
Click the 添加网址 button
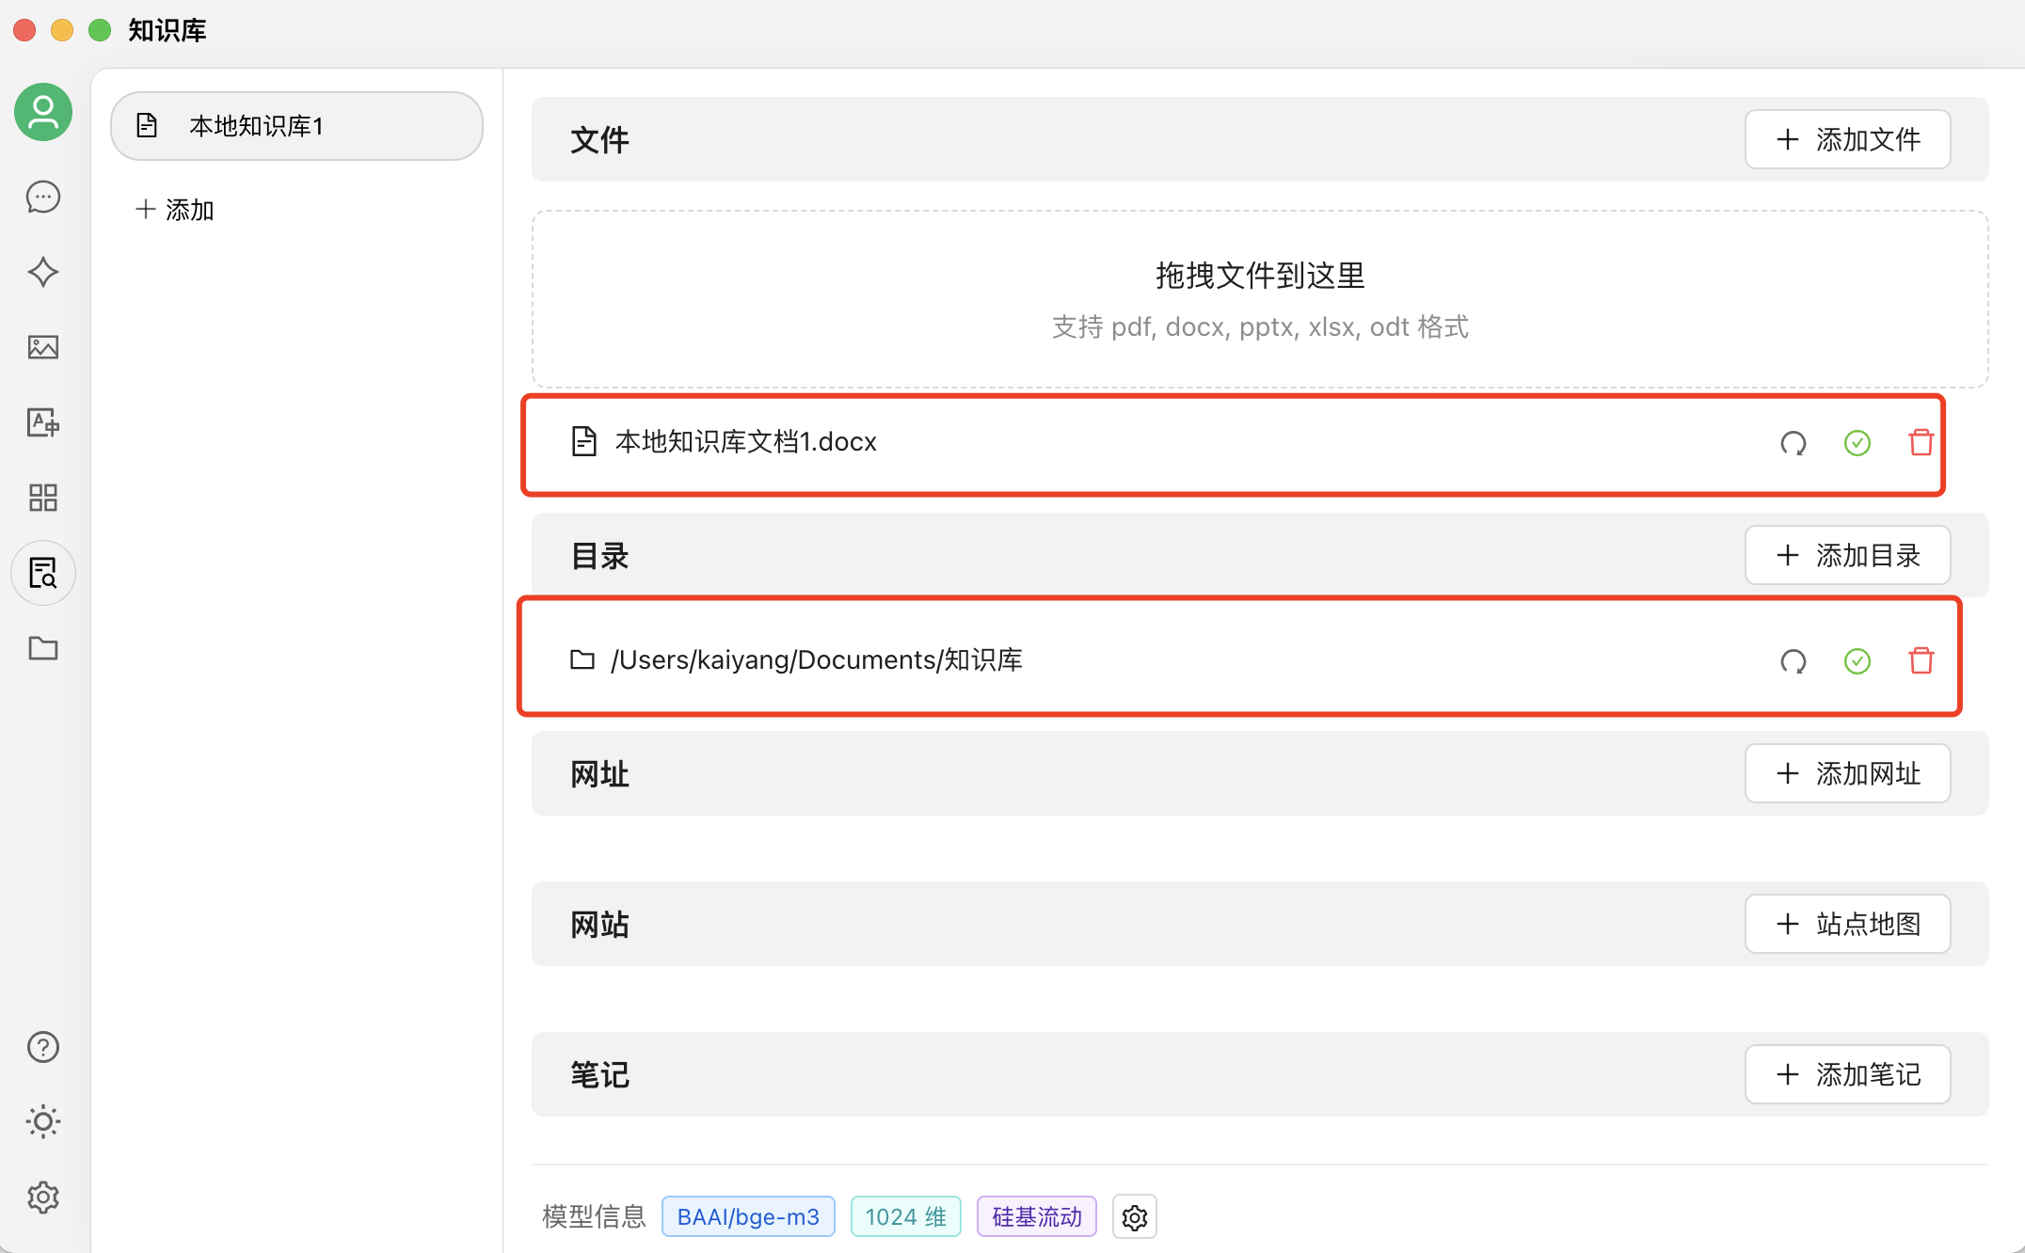pos(1847,774)
